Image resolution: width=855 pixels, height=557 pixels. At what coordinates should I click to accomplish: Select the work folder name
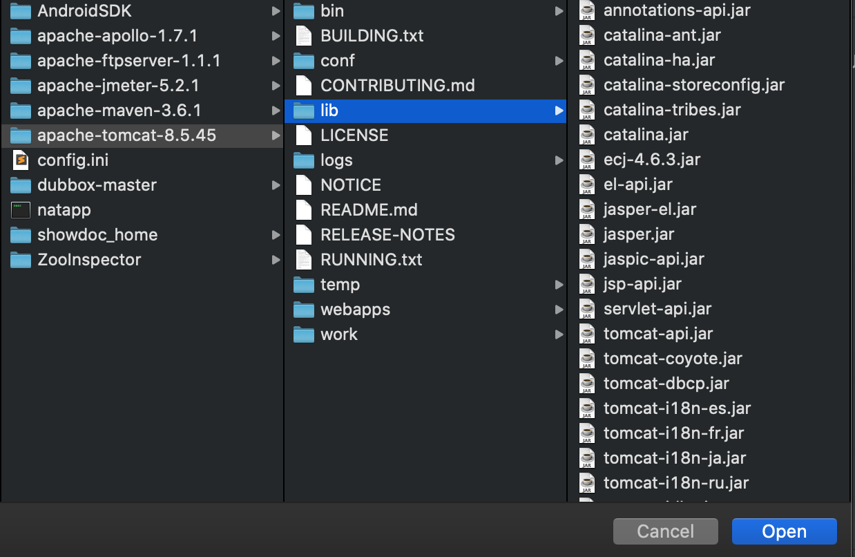tap(339, 334)
